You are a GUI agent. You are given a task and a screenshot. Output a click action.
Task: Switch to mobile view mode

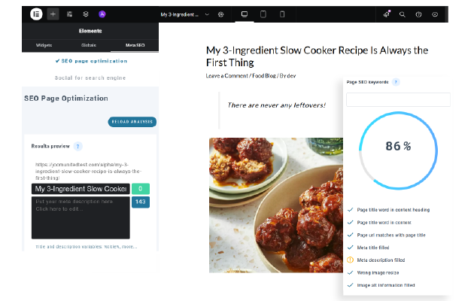click(282, 14)
